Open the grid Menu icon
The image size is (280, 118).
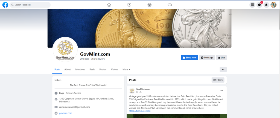pos(252,5)
